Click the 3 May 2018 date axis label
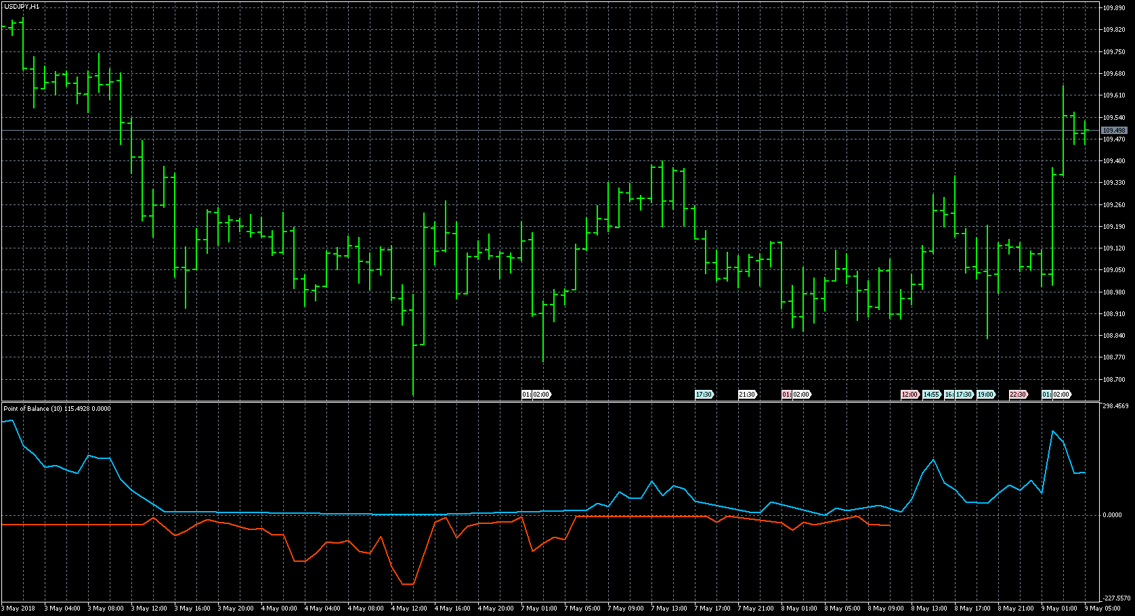1135x616 pixels. pos(19,608)
